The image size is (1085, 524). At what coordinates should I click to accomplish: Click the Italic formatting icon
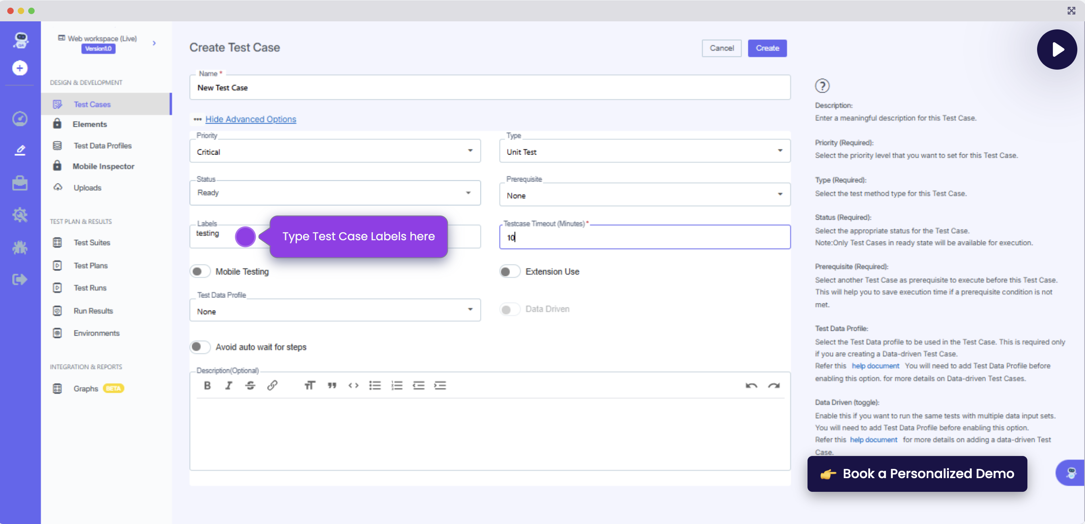[228, 385]
